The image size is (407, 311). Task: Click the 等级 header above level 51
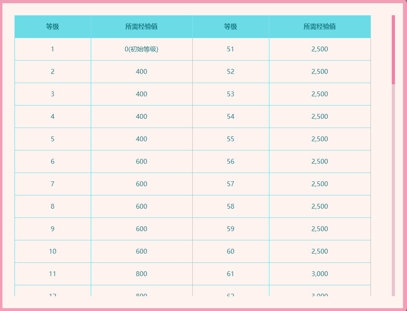pyautogui.click(x=230, y=27)
